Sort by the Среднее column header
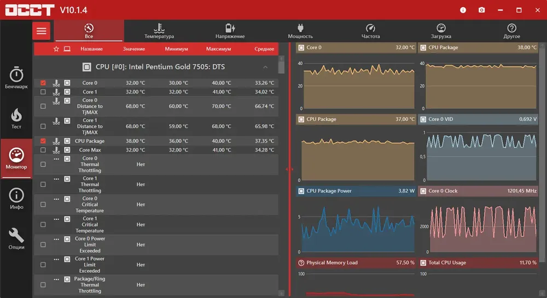 pyautogui.click(x=264, y=49)
